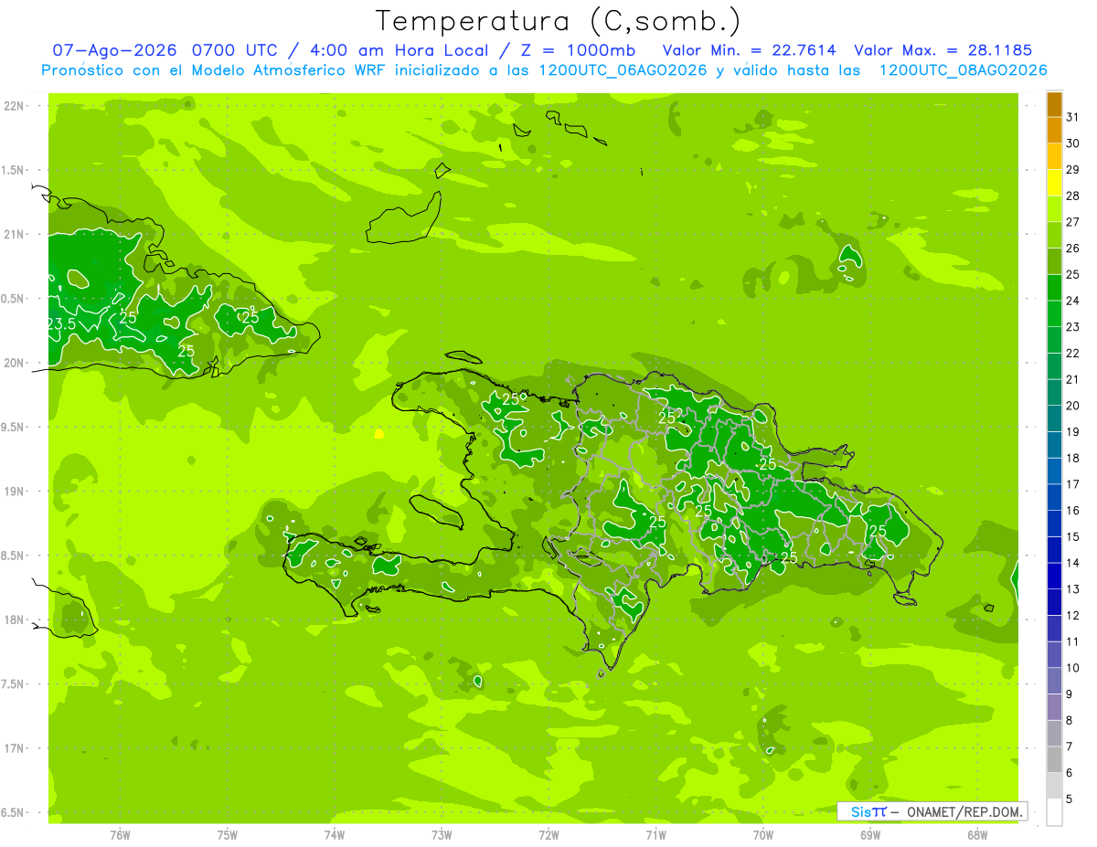Image resolution: width=1097 pixels, height=847 pixels.
Task: Click the colorbar swatch between 28 and 29
Action: [x=1054, y=183]
